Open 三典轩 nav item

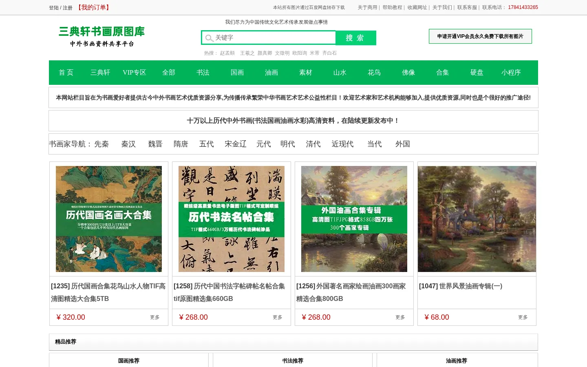pyautogui.click(x=100, y=73)
